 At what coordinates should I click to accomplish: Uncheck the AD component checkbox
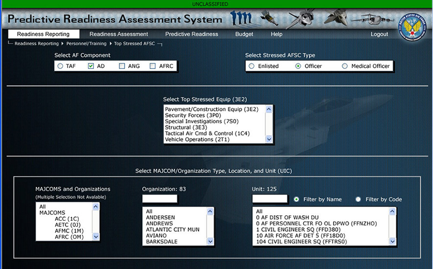pyautogui.click(x=91, y=66)
